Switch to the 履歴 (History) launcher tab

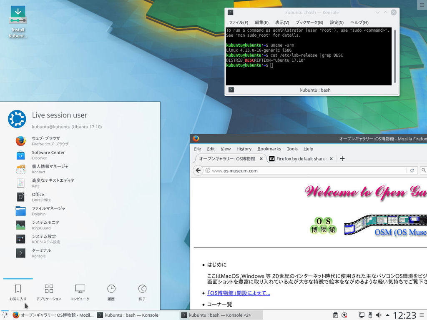point(111,292)
